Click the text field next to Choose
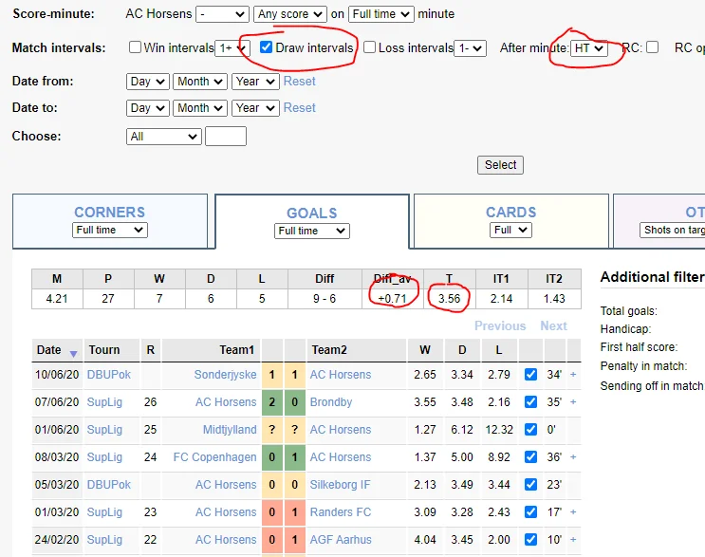705x557 pixels. click(226, 137)
